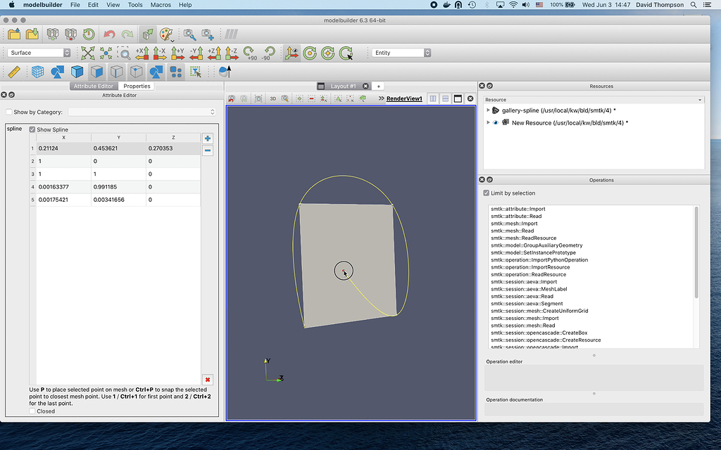Viewport: 721px width, 450px height.
Task: Click the Reset Camera icon
Action: point(87,53)
